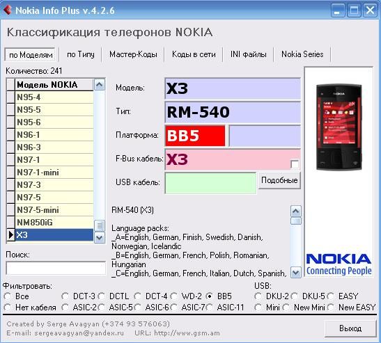Click model list scroll down arrow
This screenshot has height=343, width=381.
100,238
